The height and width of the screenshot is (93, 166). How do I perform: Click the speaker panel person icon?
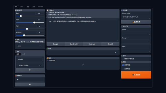coord(16,51)
